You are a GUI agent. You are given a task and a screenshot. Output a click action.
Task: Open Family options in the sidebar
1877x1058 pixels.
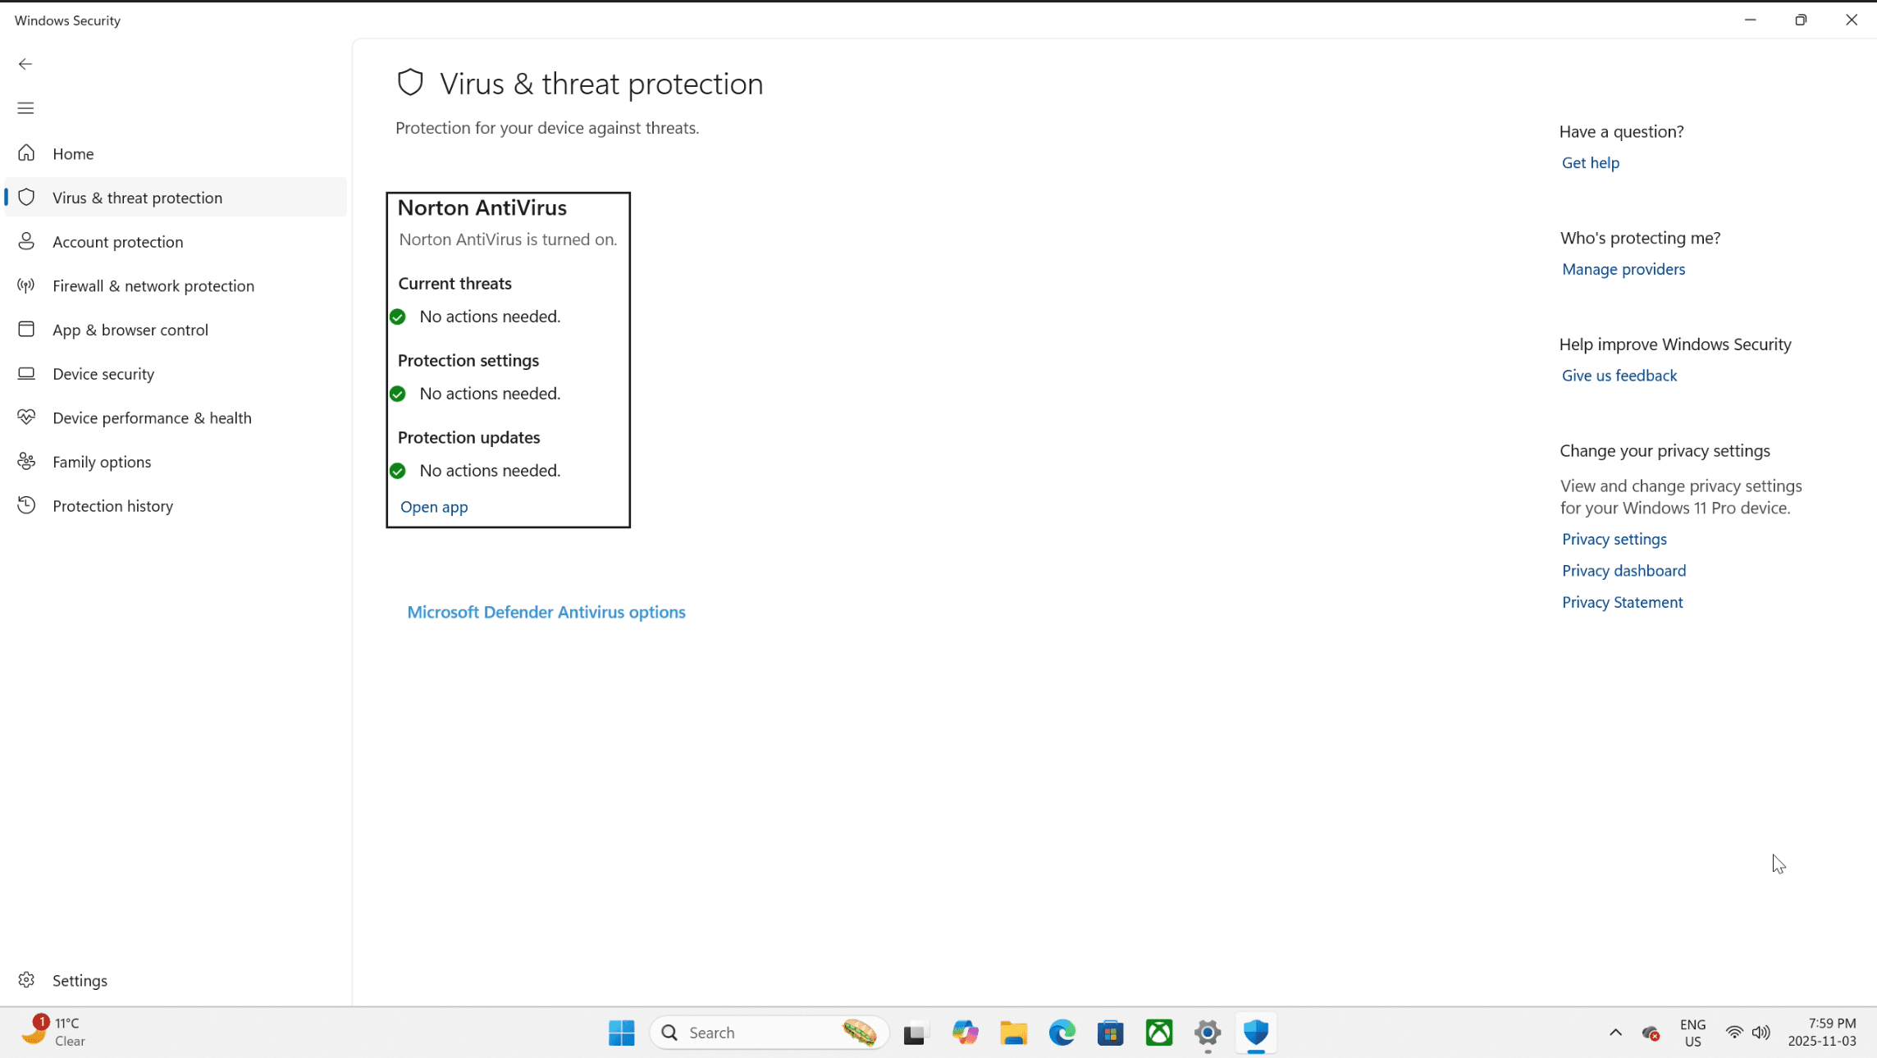pyautogui.click(x=102, y=462)
